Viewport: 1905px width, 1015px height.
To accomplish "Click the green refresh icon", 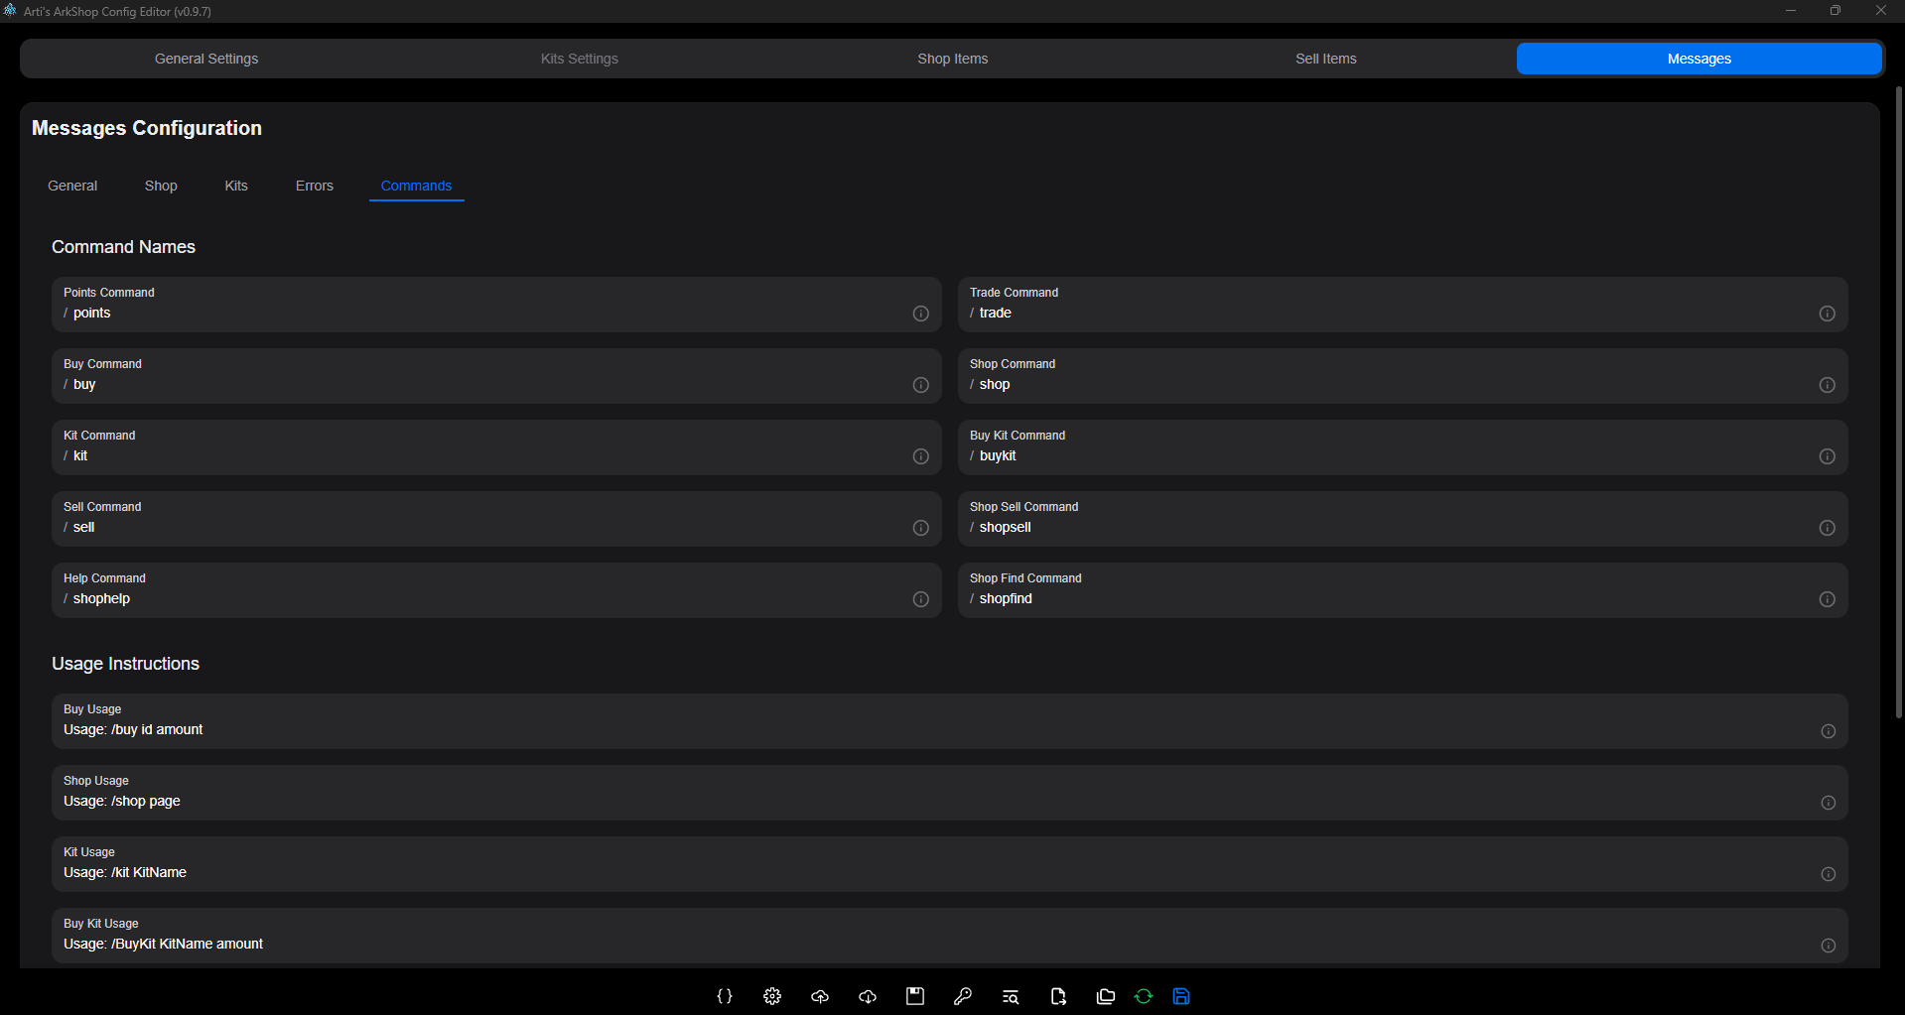I will pos(1144,996).
